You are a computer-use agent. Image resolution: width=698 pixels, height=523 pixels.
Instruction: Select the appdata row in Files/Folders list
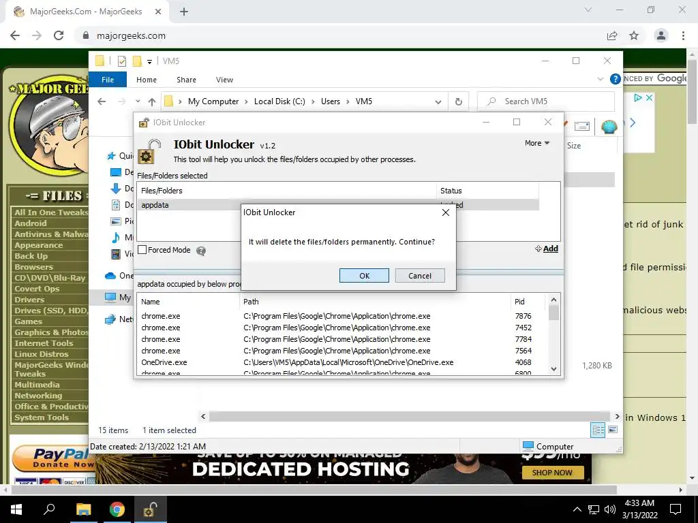tap(338, 205)
